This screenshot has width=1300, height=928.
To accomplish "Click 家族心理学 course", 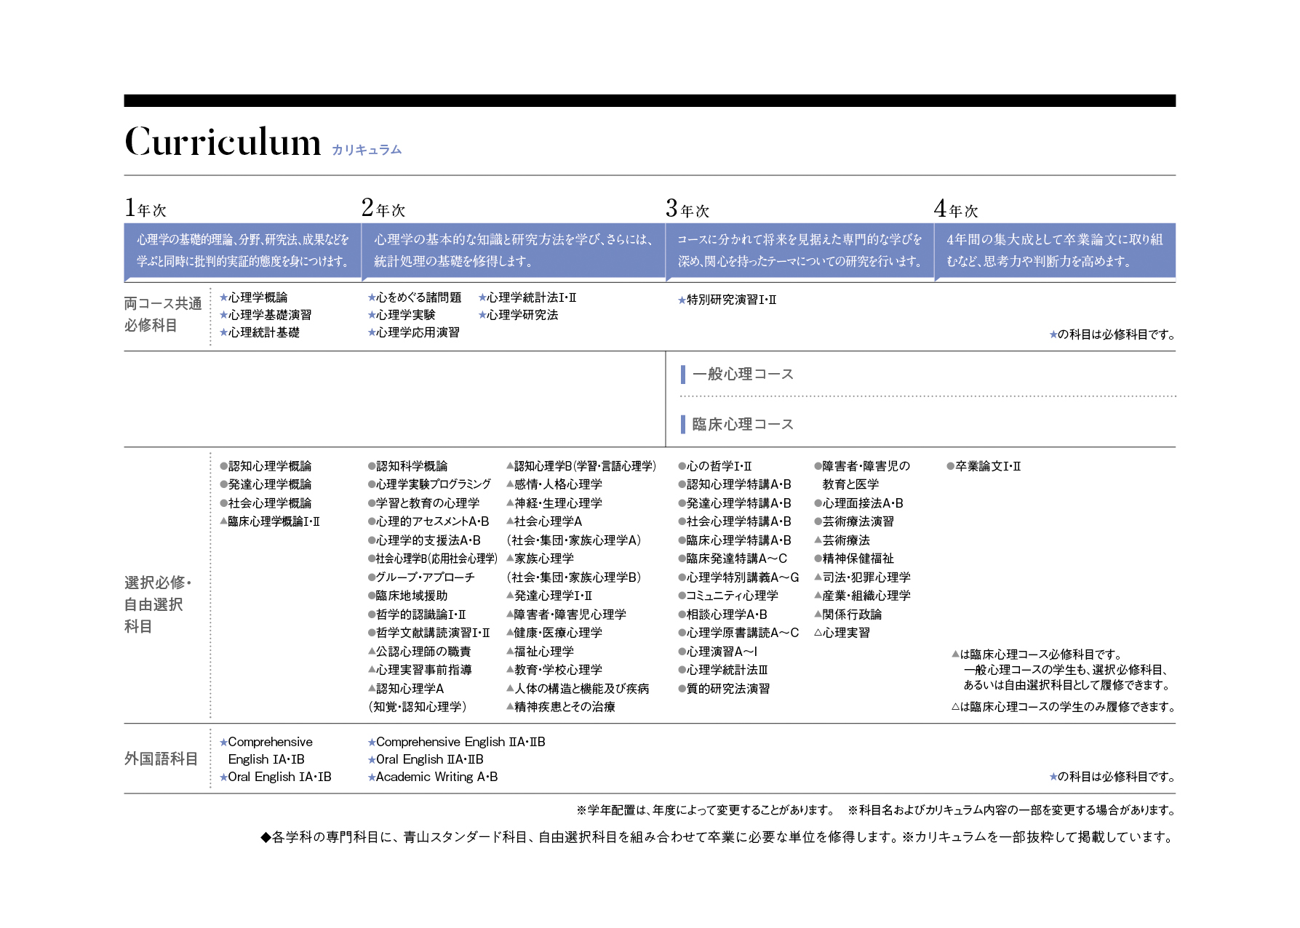I will pyautogui.click(x=541, y=559).
